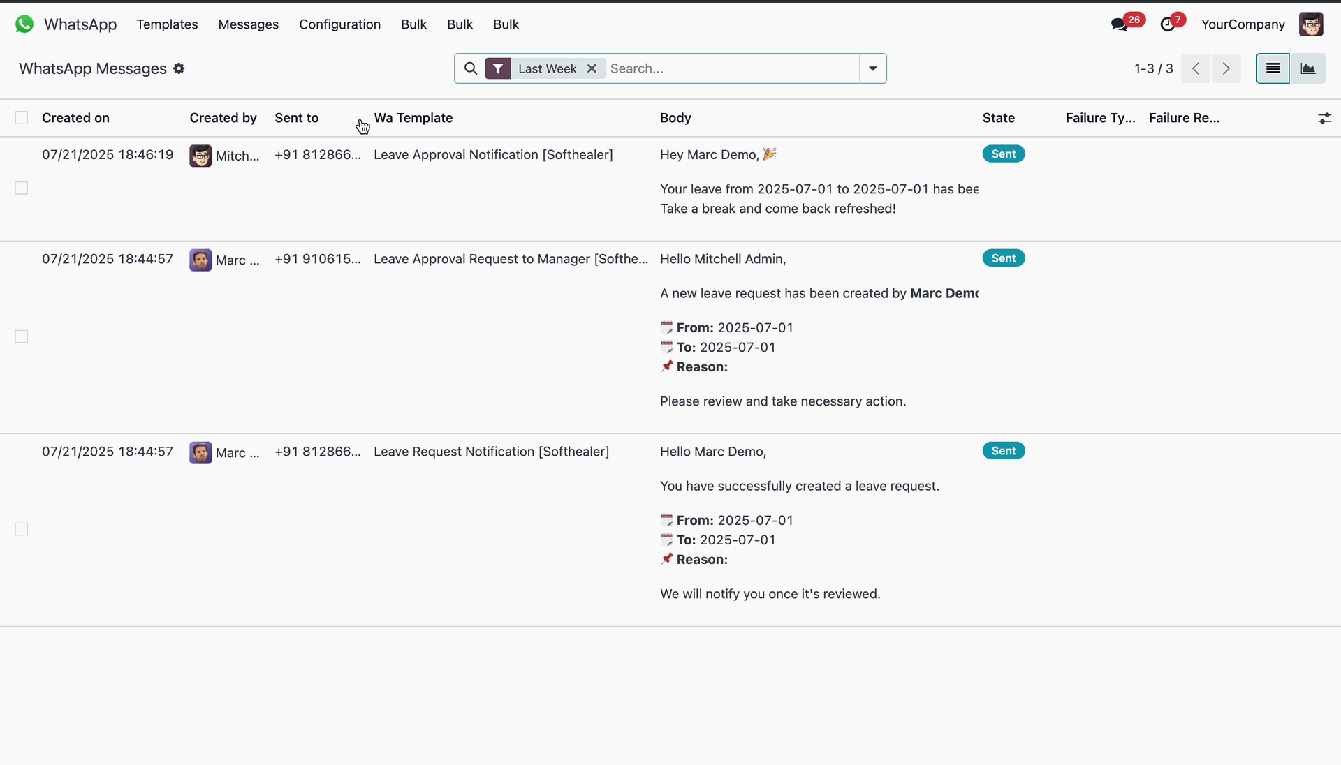Open the gear settings next to WhatsApp Messages

tap(179, 68)
